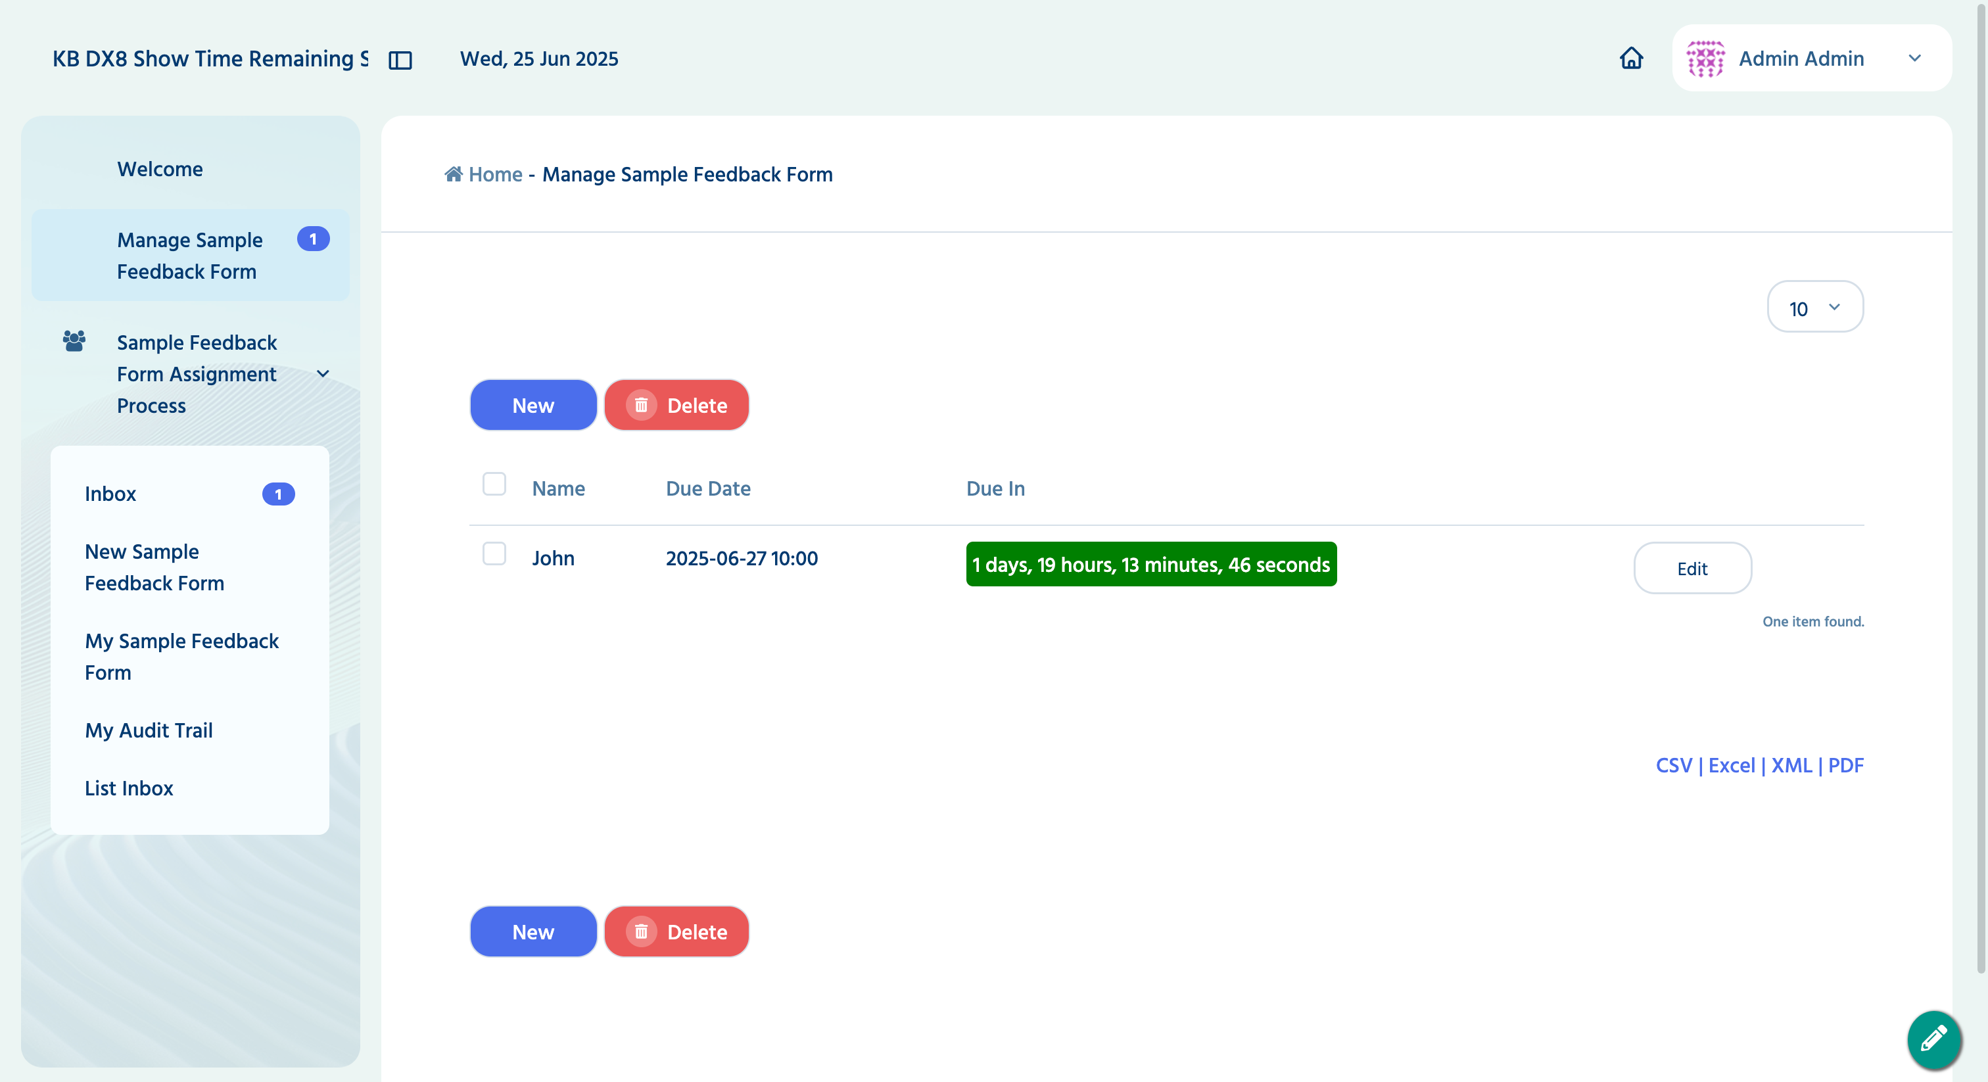Click the KB DX8 Show Time Remaining title
This screenshot has width=1988, height=1082.
tap(210, 59)
